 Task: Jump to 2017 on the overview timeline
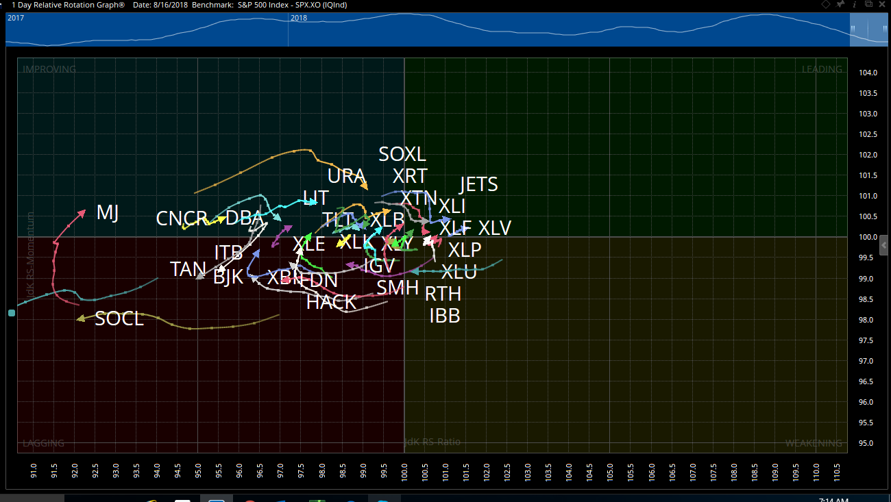coord(15,18)
